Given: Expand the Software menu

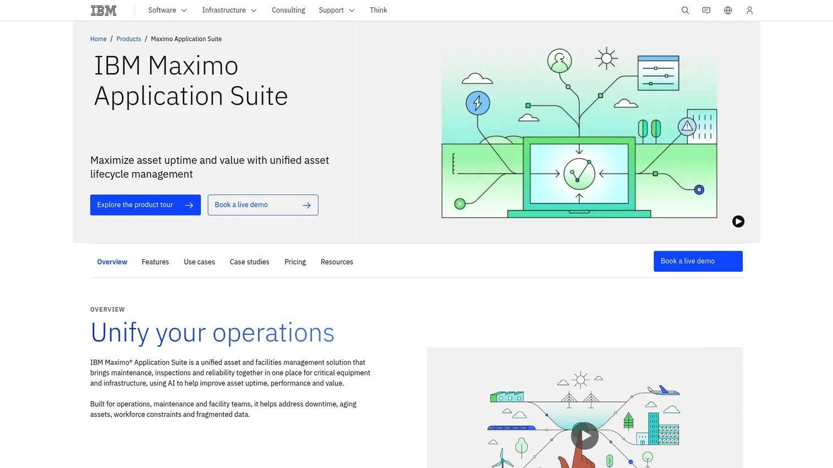Looking at the screenshot, I should [167, 10].
